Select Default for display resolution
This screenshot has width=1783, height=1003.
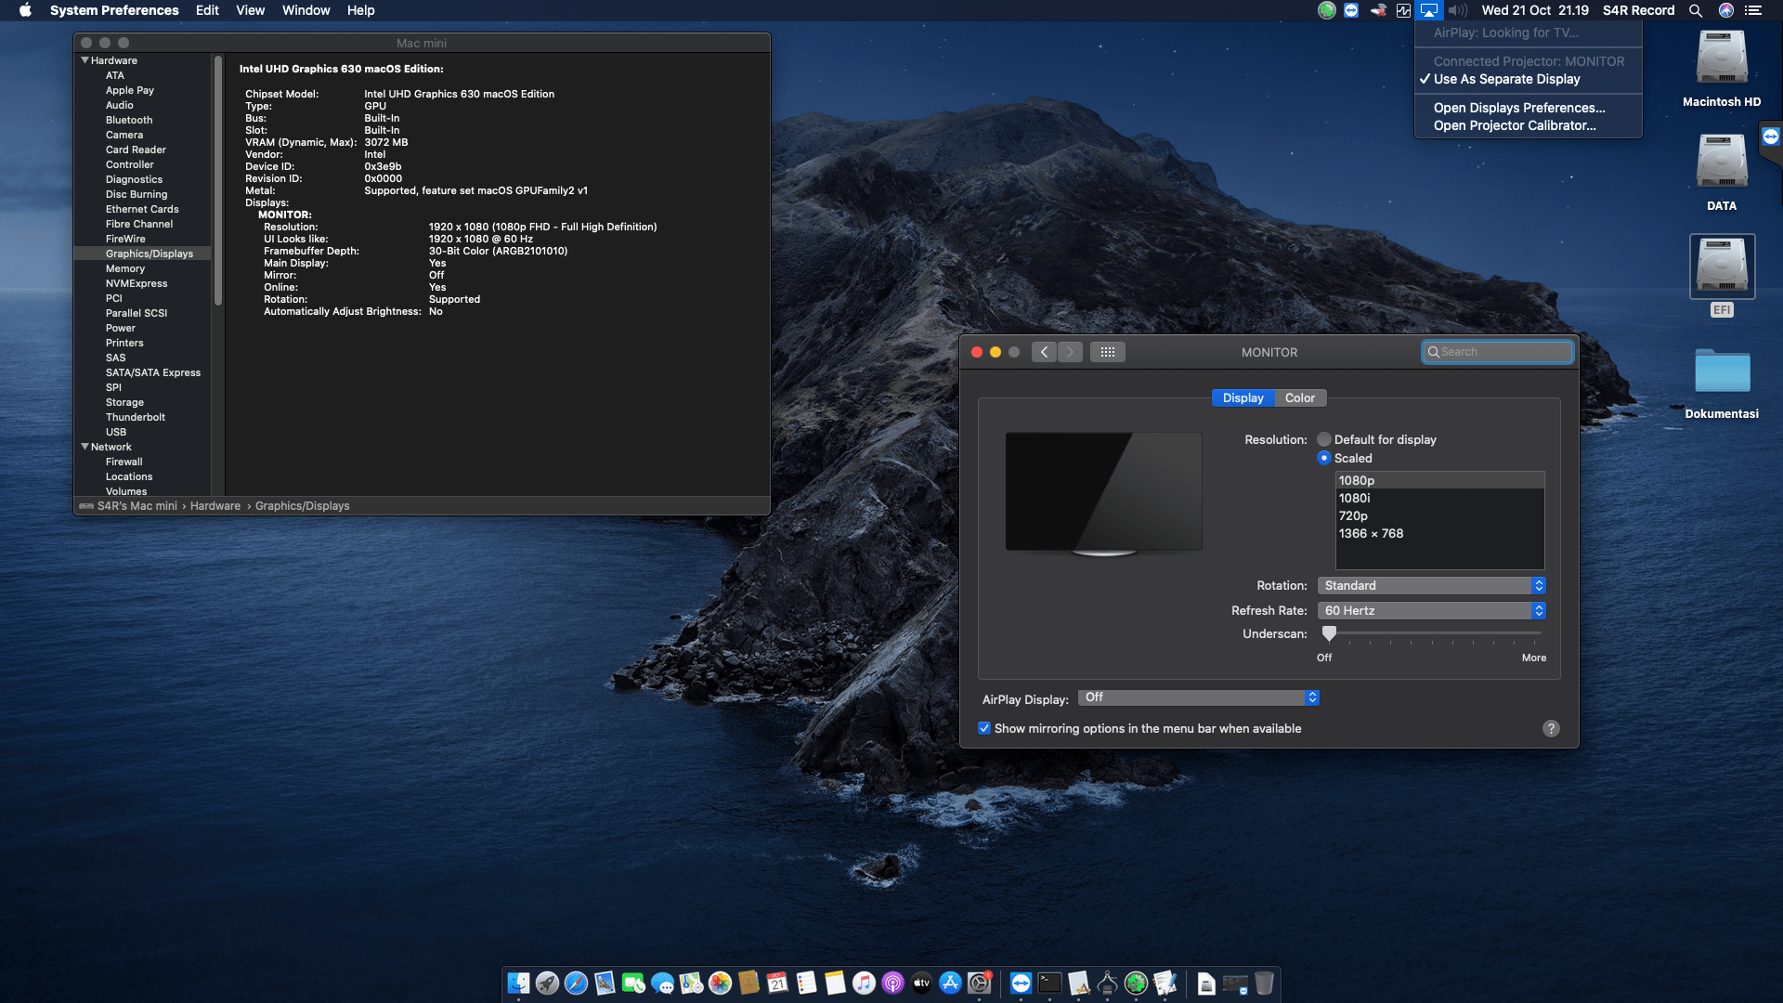click(1325, 439)
